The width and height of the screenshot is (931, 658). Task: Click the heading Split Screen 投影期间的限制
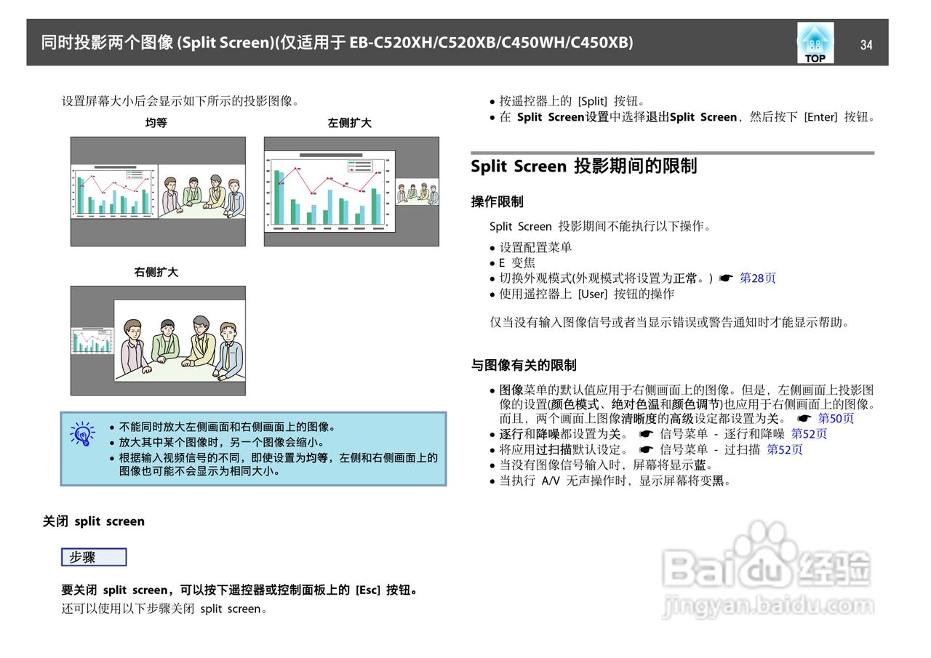click(584, 166)
